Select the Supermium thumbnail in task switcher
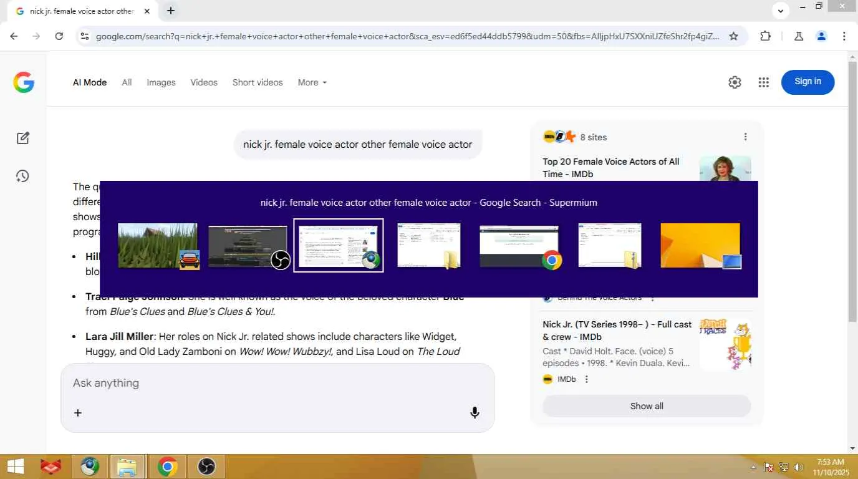The width and height of the screenshot is (858, 479). pos(339,246)
